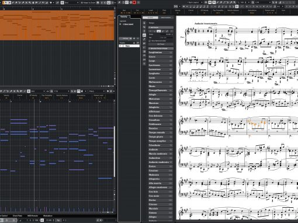Screen dimensions: 298x223
Task: Select Adagio tempo preset
Action: pos(161,95)
